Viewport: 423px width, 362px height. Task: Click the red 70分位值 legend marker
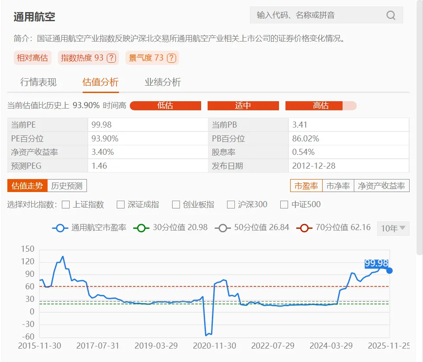click(x=304, y=228)
